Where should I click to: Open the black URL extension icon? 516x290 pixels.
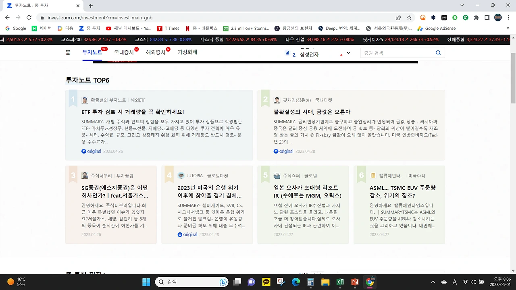click(444, 18)
